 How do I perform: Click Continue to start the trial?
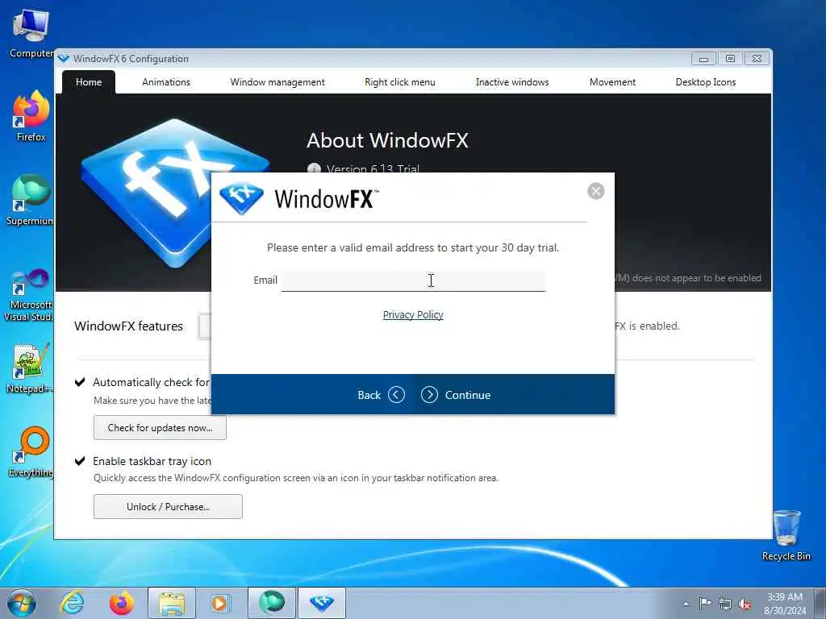click(x=457, y=395)
